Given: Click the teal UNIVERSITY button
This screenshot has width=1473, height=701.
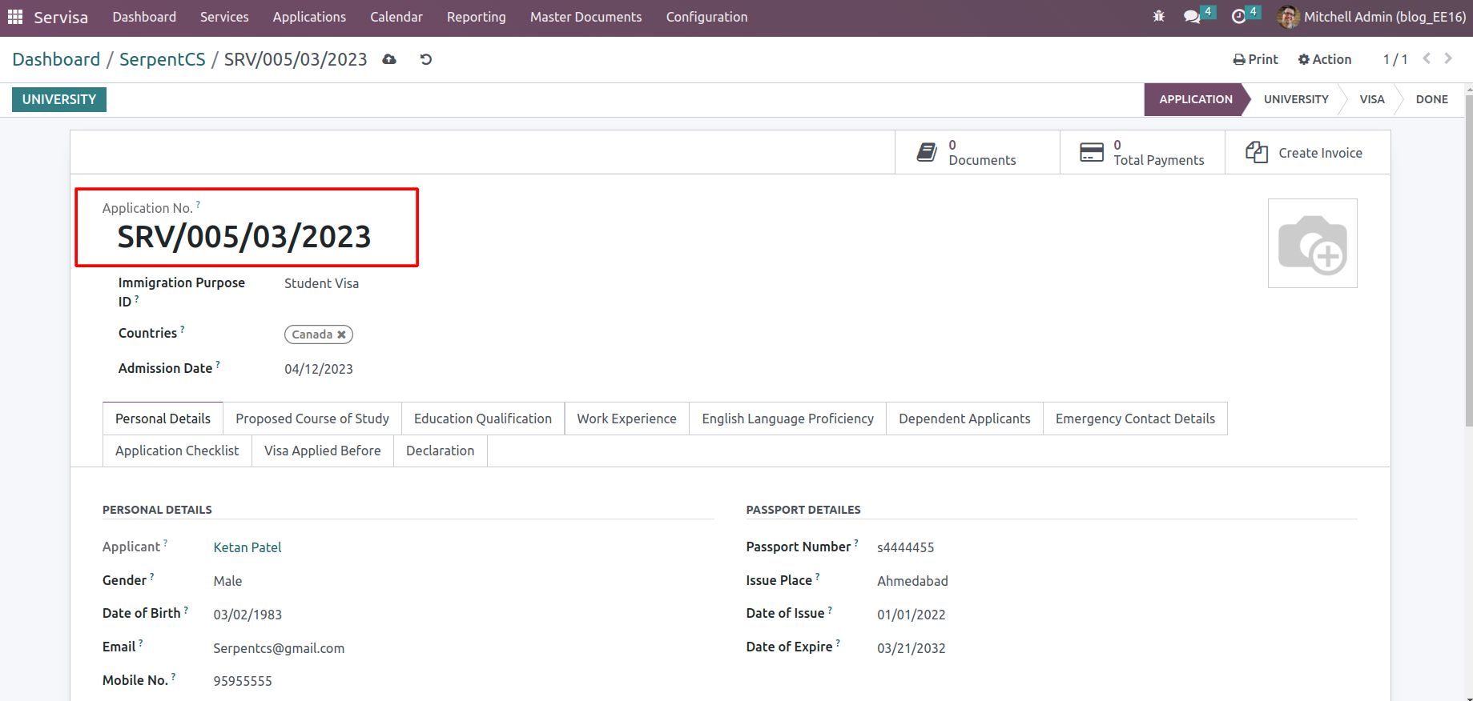Looking at the screenshot, I should (x=59, y=99).
